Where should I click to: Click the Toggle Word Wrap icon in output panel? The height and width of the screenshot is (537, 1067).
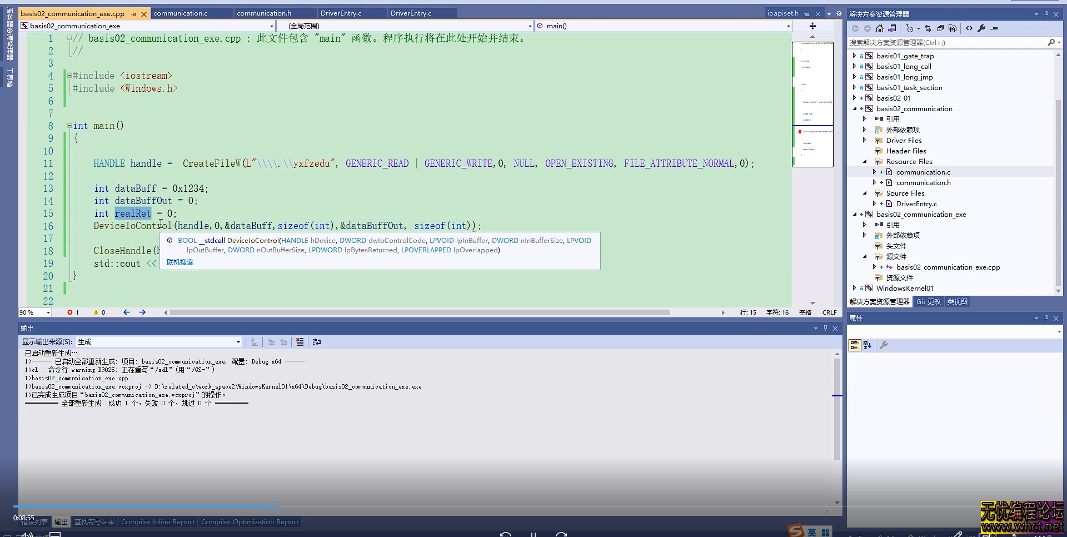[x=316, y=342]
